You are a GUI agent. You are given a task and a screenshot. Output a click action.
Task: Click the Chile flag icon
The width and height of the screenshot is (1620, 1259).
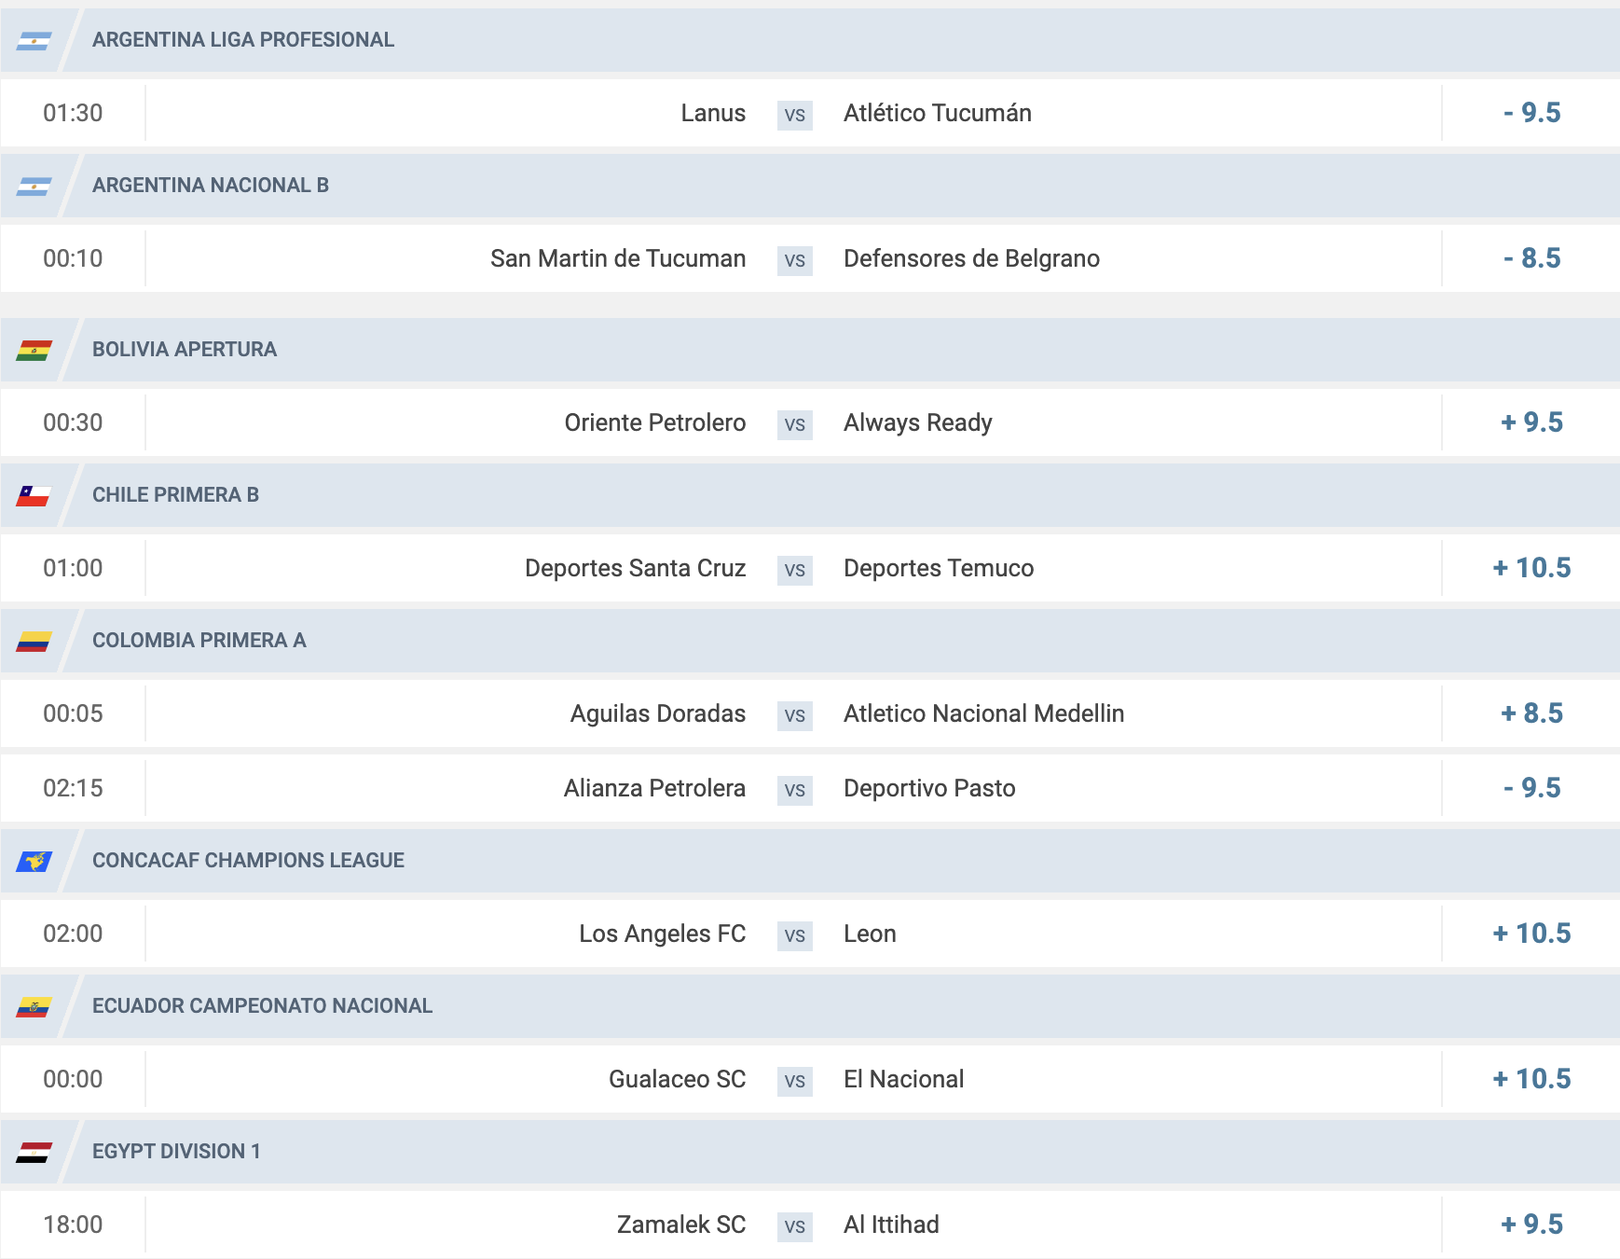tap(34, 495)
